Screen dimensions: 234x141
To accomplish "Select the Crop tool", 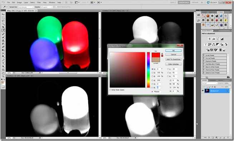I will [x=3, y=27].
